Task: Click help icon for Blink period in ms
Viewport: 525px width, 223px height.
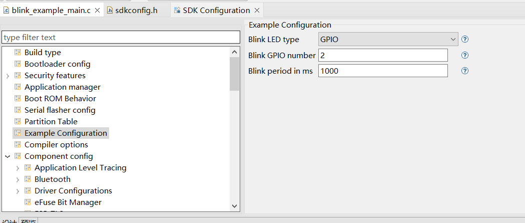Action: pos(465,71)
